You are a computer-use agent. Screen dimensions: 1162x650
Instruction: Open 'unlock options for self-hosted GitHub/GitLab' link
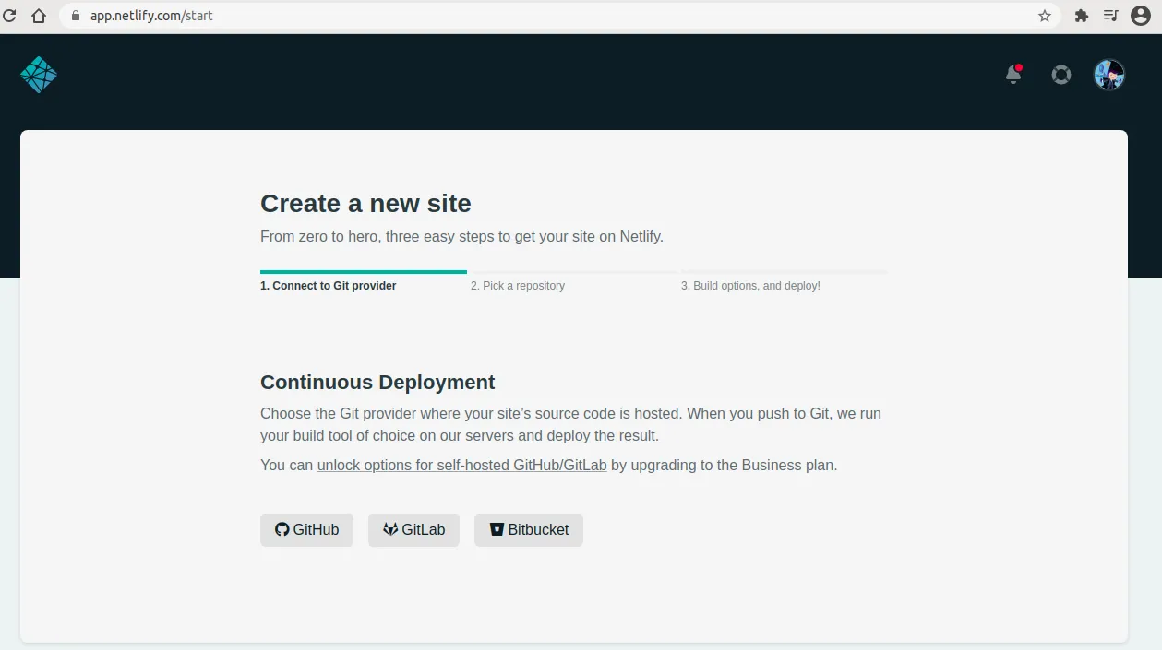point(461,466)
